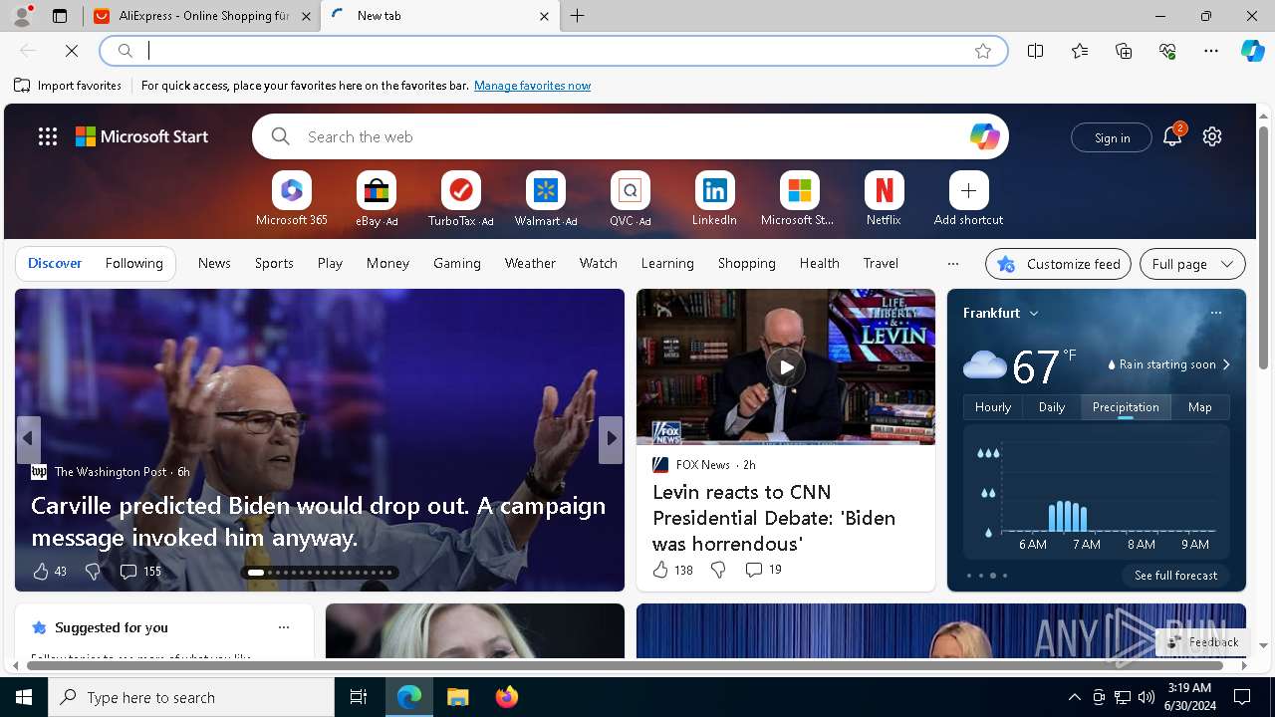Go to next slide in news carousel
Screen dimensions: 1275x717
611,438
